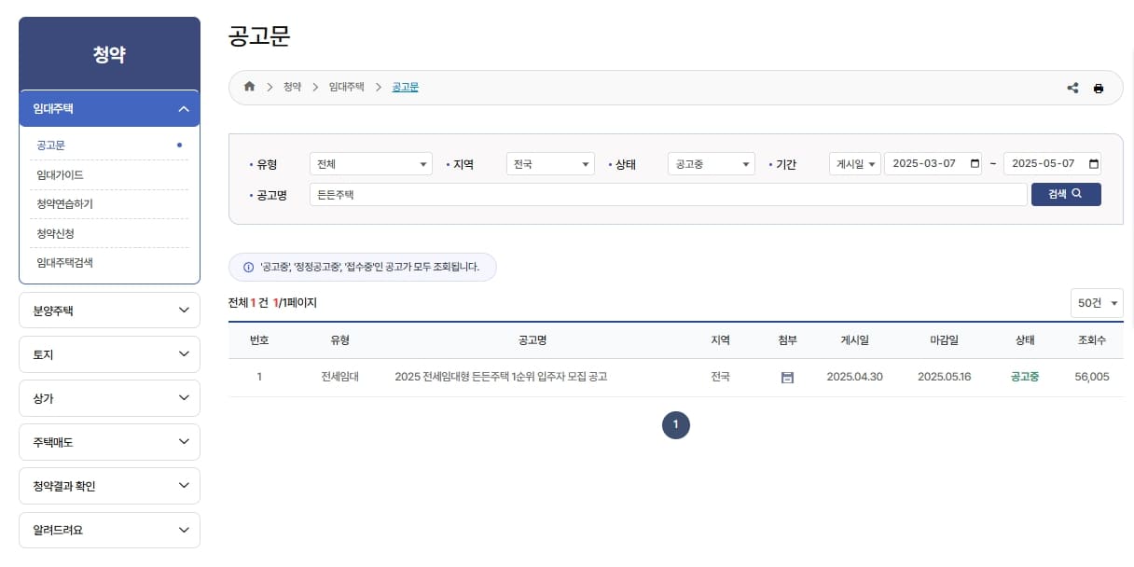The image size is (1134, 567).
Task: Click the share icon near the breadcrumb
Action: tap(1071, 87)
